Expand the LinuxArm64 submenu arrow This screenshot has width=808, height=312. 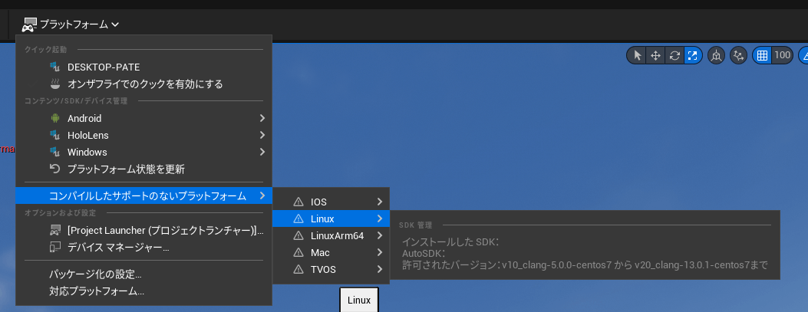coord(380,236)
